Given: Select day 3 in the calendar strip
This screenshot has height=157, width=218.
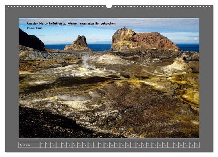Looking at the screenshot, I should pyautogui.click(x=53, y=145).
